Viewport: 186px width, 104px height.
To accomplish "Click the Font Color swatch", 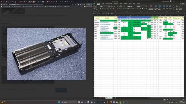I will point(114,9).
